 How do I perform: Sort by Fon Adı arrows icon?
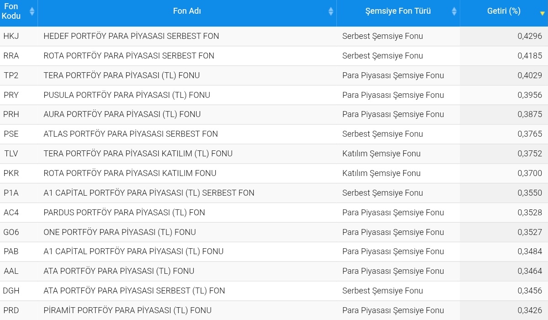click(x=331, y=11)
